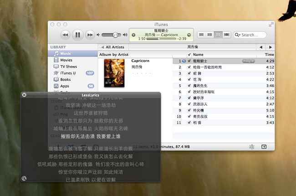Click the Capricorn album cover thumbnail

click(x=114, y=73)
